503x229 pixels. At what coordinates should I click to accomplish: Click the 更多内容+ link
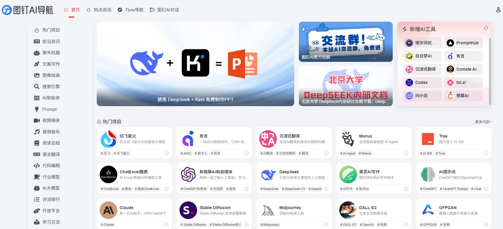tap(483, 122)
